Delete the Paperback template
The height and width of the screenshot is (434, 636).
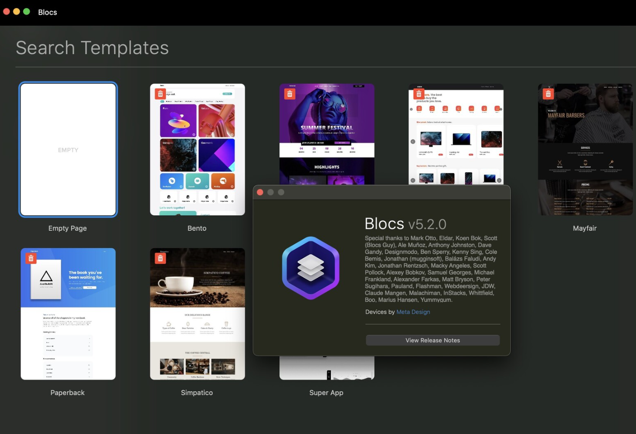coord(31,258)
